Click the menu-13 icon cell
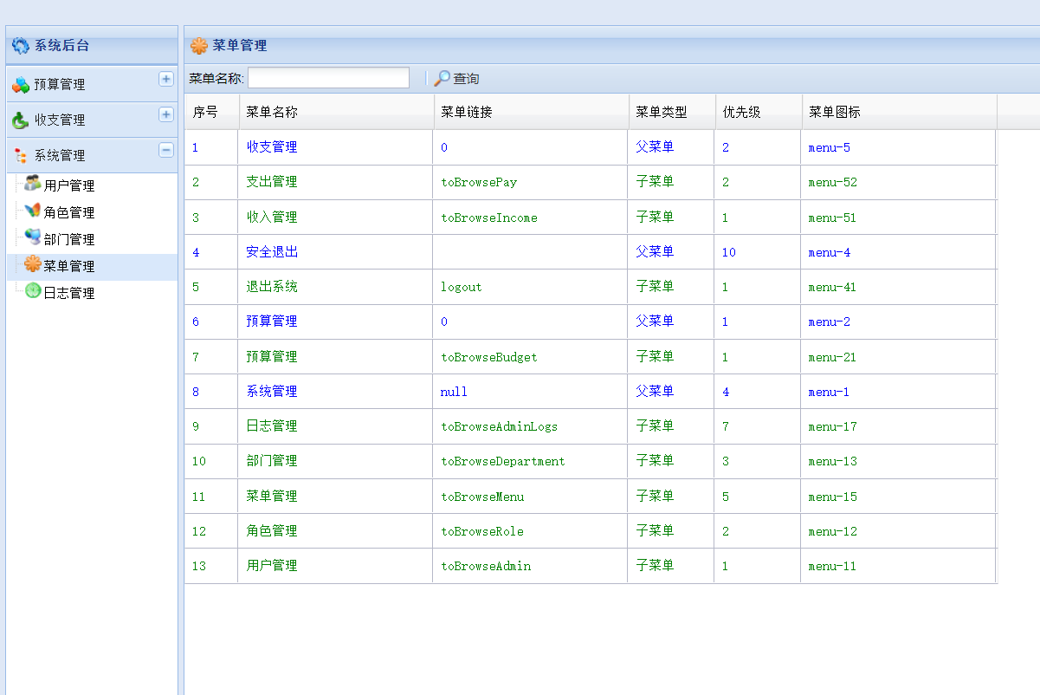 coord(898,461)
